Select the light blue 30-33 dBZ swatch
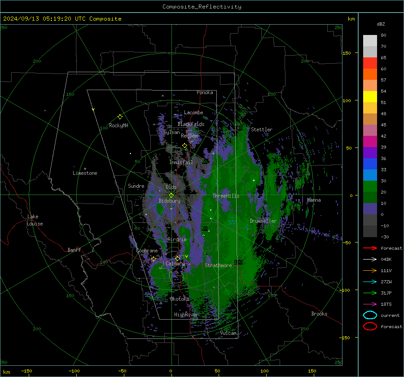This screenshot has height=377, width=404. [370, 175]
